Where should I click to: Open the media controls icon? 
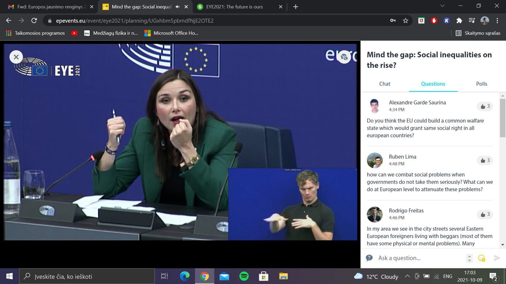pos(472,20)
